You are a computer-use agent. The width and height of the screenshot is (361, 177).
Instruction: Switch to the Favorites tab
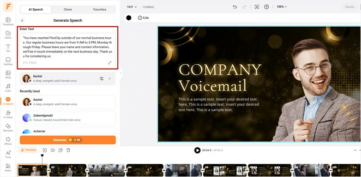coord(100,9)
